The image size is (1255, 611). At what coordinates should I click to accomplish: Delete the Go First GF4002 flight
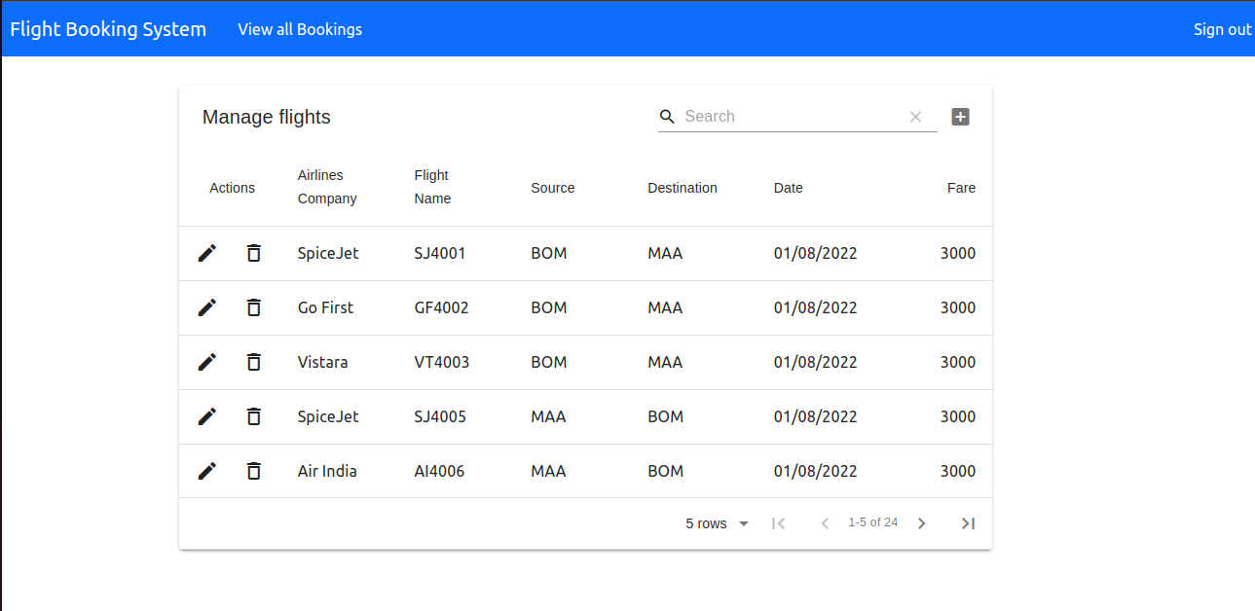254,307
